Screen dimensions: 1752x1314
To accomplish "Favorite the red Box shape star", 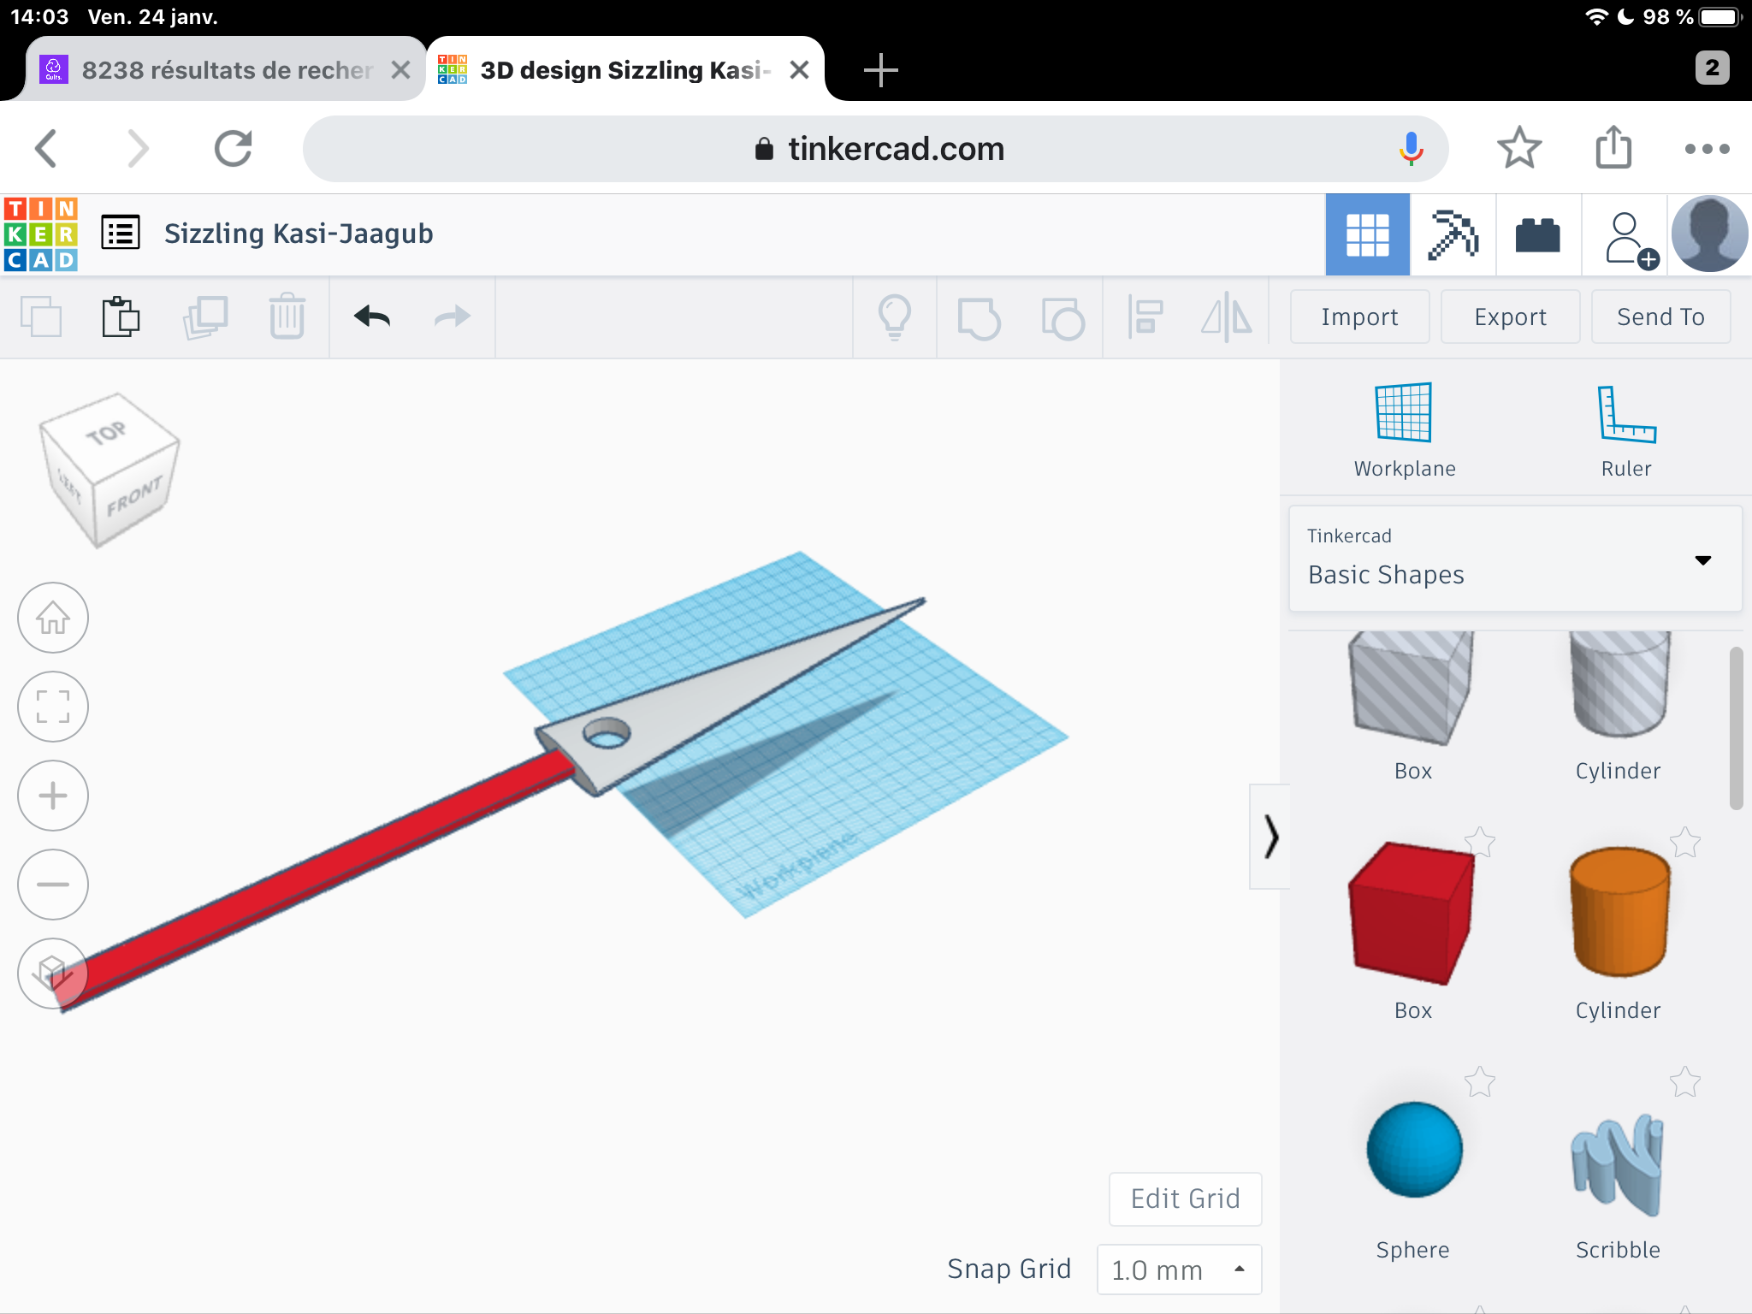I will pos(1479,843).
